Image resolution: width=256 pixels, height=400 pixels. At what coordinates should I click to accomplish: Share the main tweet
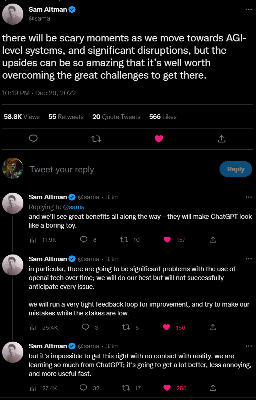click(221, 139)
